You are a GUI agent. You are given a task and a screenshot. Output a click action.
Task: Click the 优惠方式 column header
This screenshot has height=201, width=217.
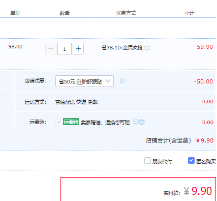[x=126, y=13]
